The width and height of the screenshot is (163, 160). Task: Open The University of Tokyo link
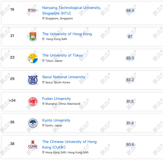pos(62,55)
